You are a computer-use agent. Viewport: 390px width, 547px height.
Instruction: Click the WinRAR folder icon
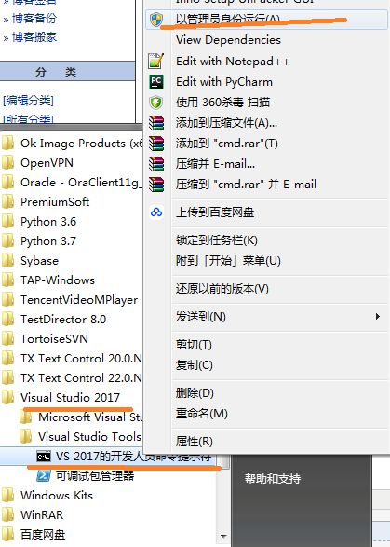(x=7, y=515)
